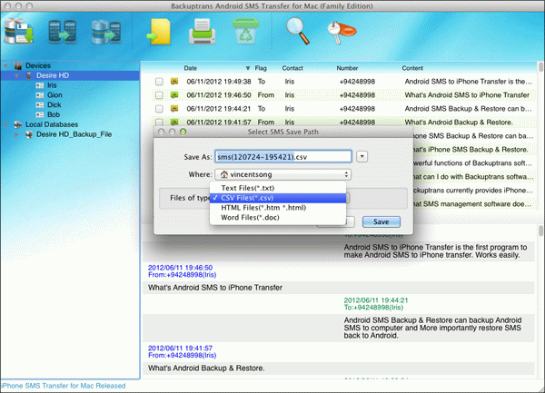Collapse the Devices tree node
Image resolution: width=545 pixels, height=393 pixels.
coord(6,65)
